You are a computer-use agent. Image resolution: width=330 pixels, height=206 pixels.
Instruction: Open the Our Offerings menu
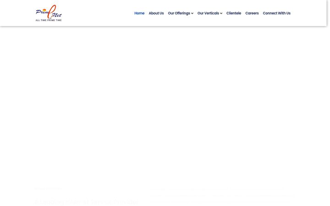click(179, 13)
